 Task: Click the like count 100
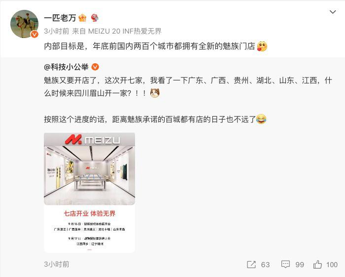[332, 265]
